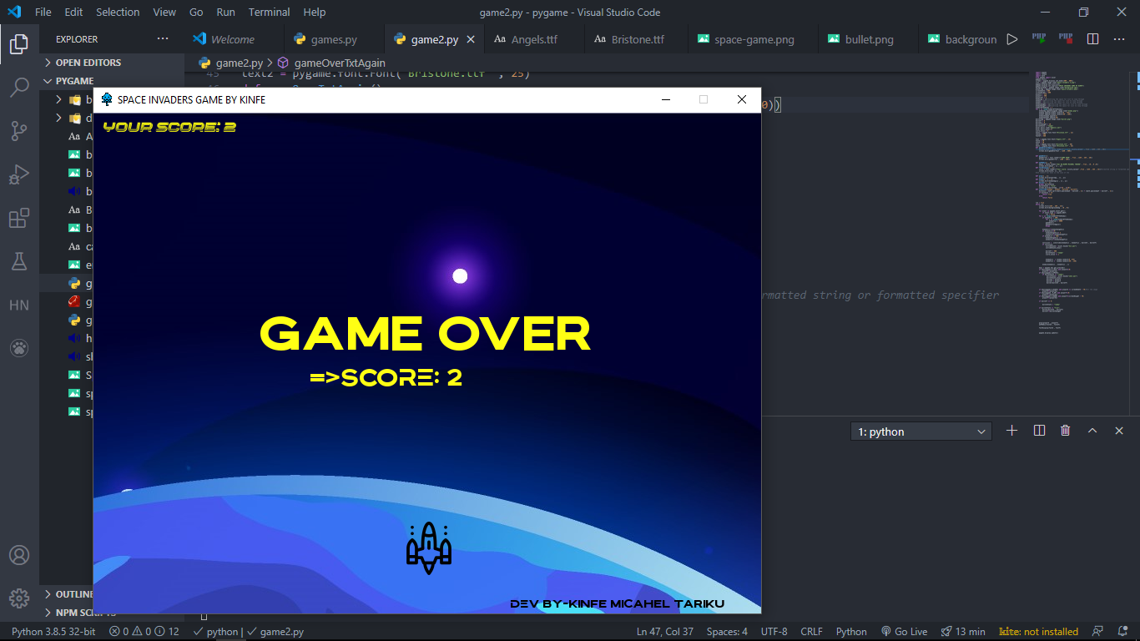
Task: Open the feedback icon in status bar
Action: click(x=1097, y=632)
